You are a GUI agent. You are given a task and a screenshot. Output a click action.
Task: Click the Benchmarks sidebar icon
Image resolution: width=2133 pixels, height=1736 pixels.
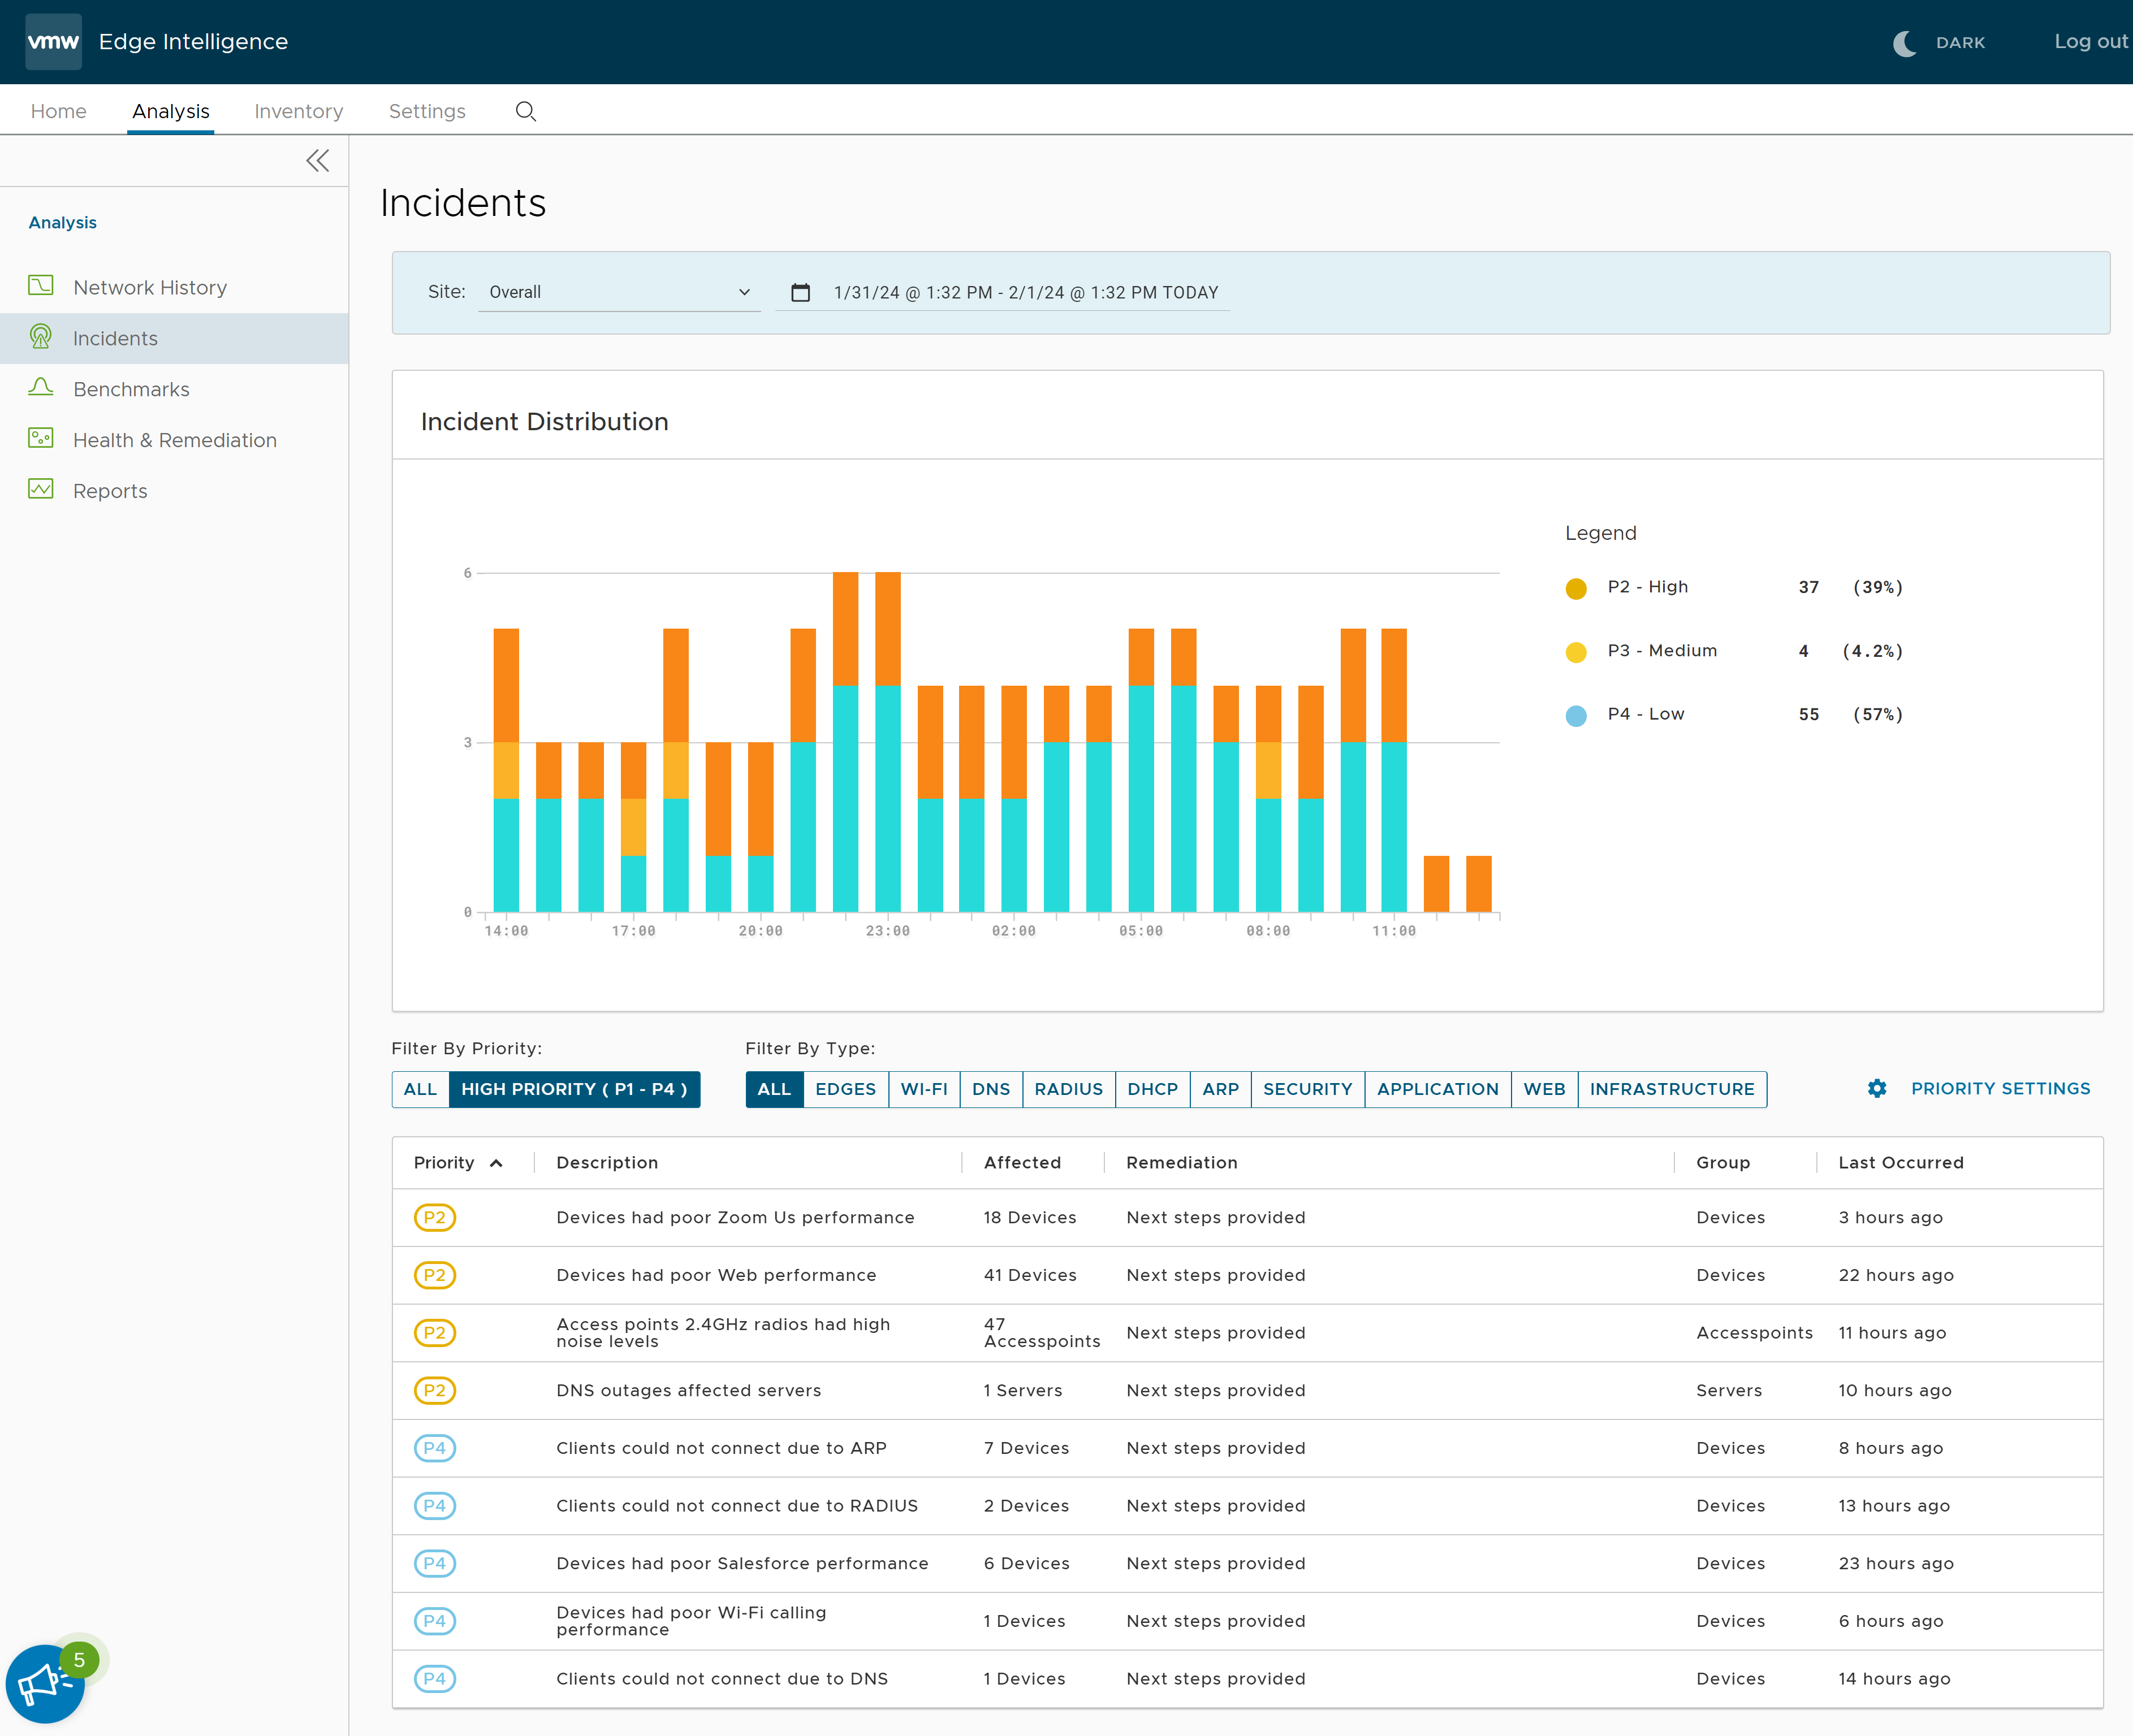coord(41,388)
